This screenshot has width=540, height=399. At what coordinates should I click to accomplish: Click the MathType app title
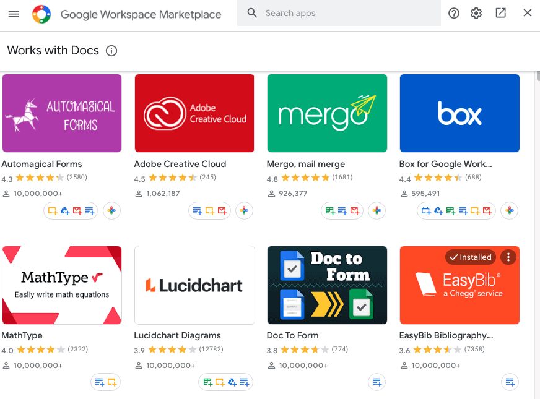pyautogui.click(x=22, y=335)
